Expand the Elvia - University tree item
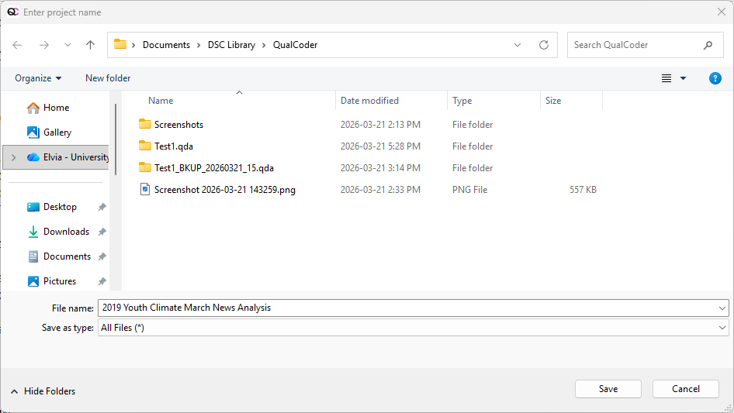 13,157
